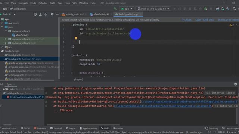Open the Terminal tool window

(56, 128)
